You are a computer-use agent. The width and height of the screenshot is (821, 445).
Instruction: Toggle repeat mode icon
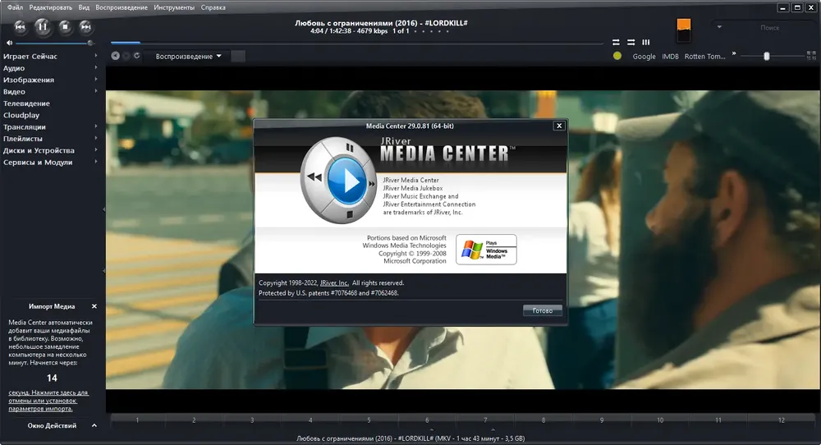[616, 43]
